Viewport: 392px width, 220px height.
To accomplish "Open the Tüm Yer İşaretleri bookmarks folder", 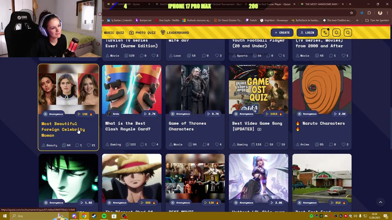I will 377,20.
